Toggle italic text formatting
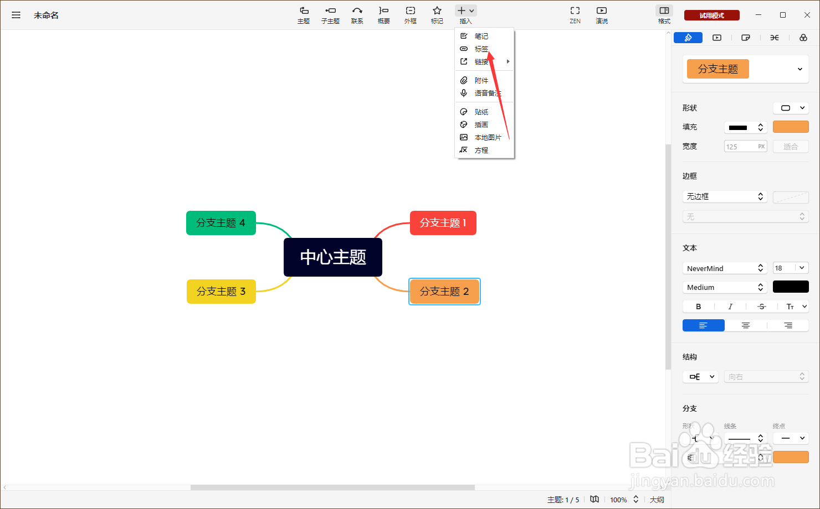Viewport: 820px width, 509px height. [x=730, y=306]
